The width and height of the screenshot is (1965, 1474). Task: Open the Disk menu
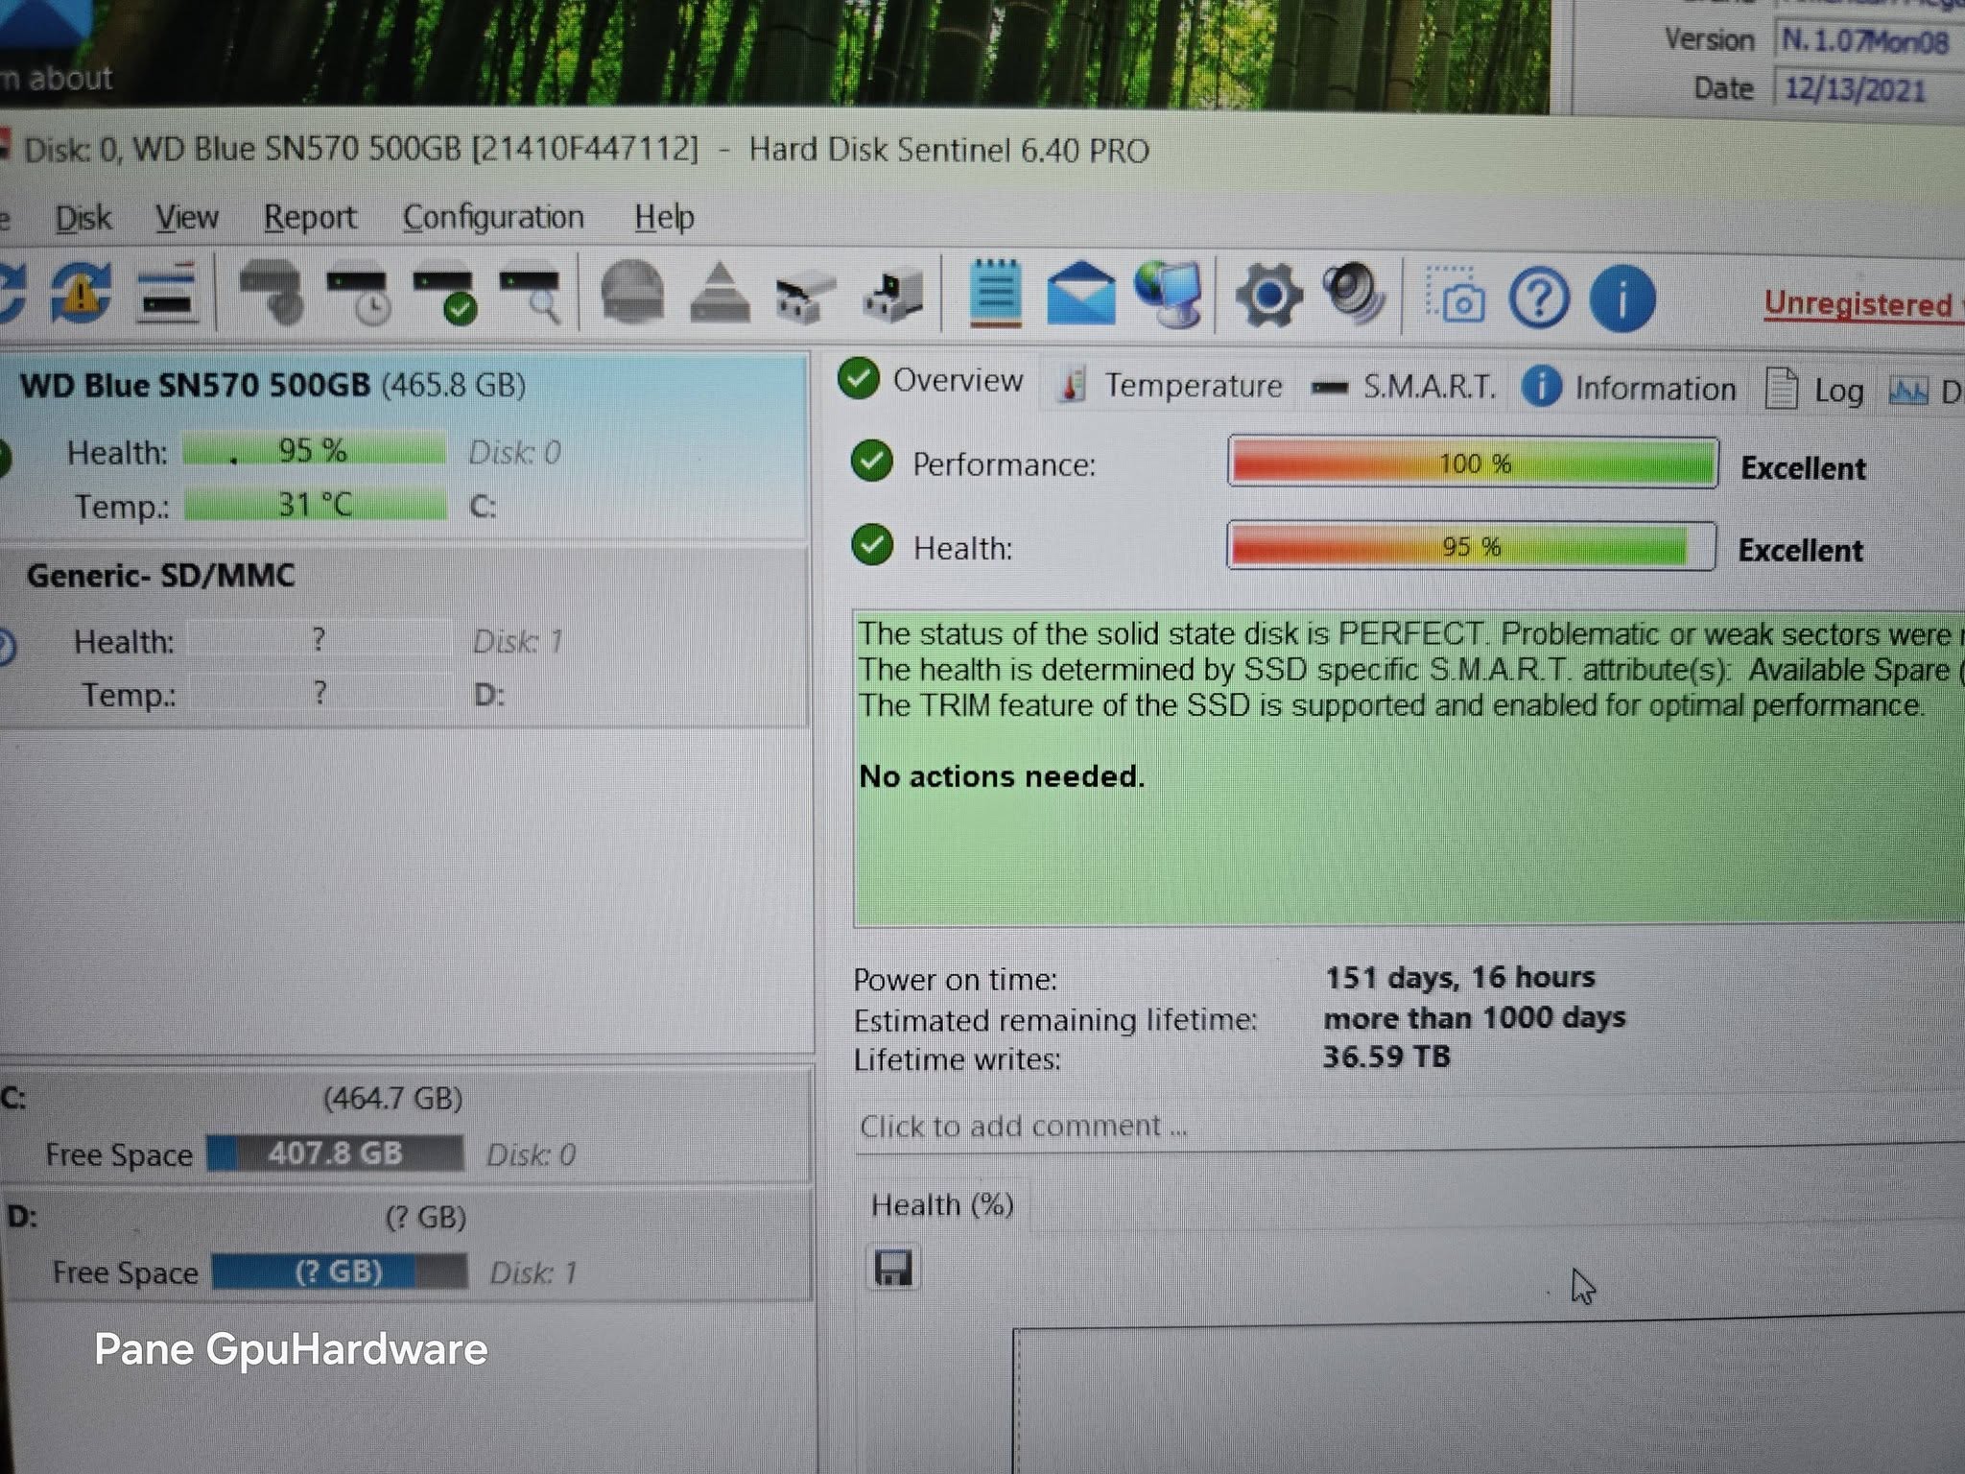point(83,218)
